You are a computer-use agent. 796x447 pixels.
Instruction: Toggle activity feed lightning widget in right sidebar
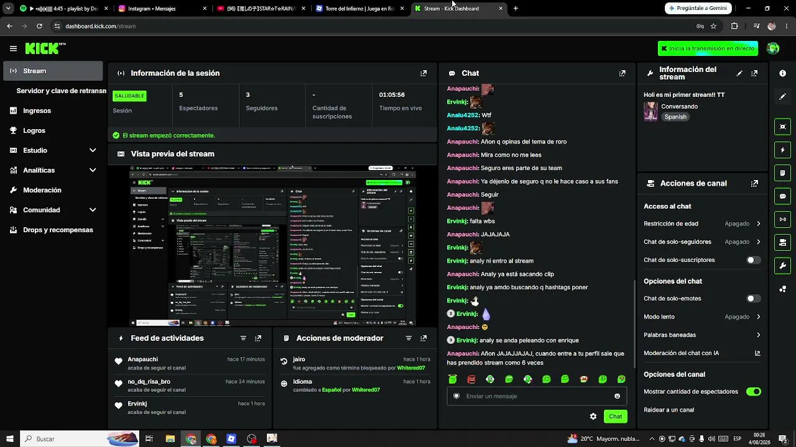(x=782, y=150)
